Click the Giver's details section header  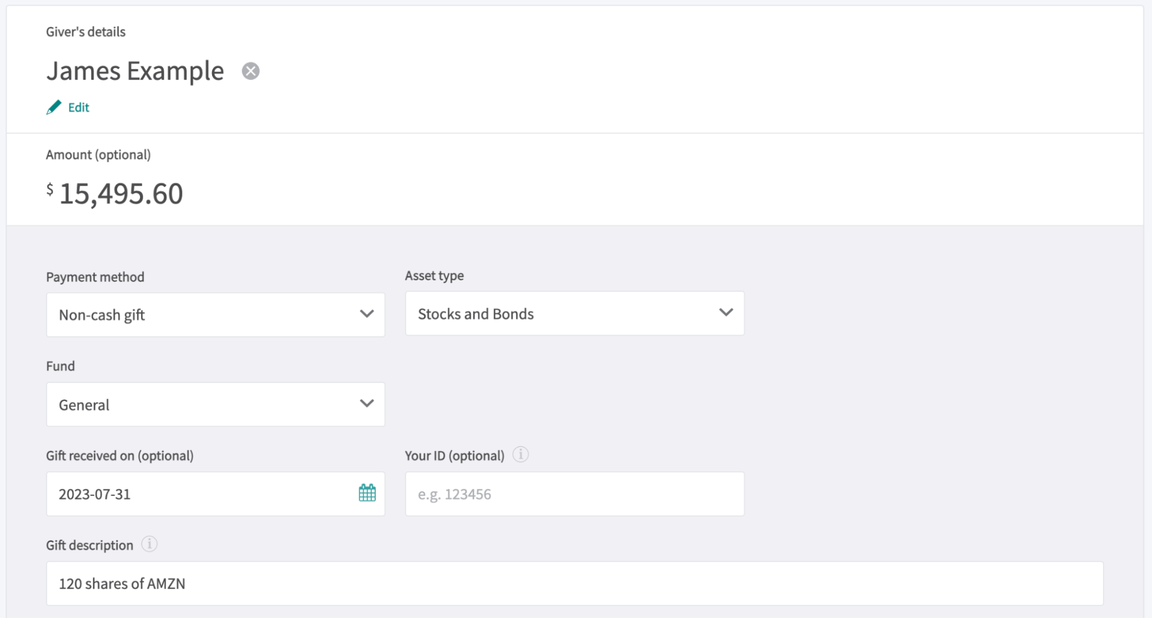[85, 32]
